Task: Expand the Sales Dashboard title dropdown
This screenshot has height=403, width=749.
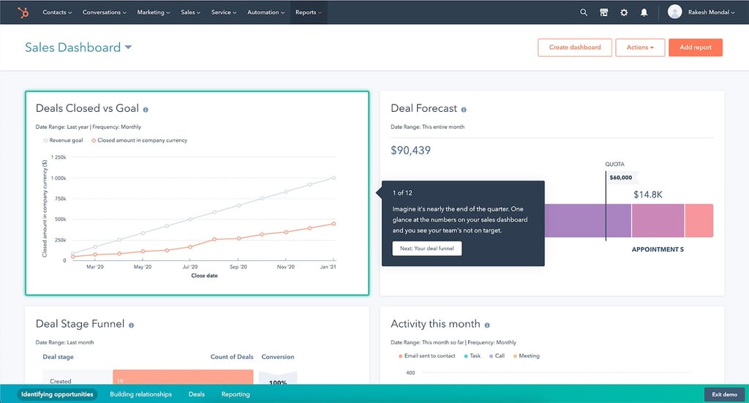Action: tap(128, 48)
